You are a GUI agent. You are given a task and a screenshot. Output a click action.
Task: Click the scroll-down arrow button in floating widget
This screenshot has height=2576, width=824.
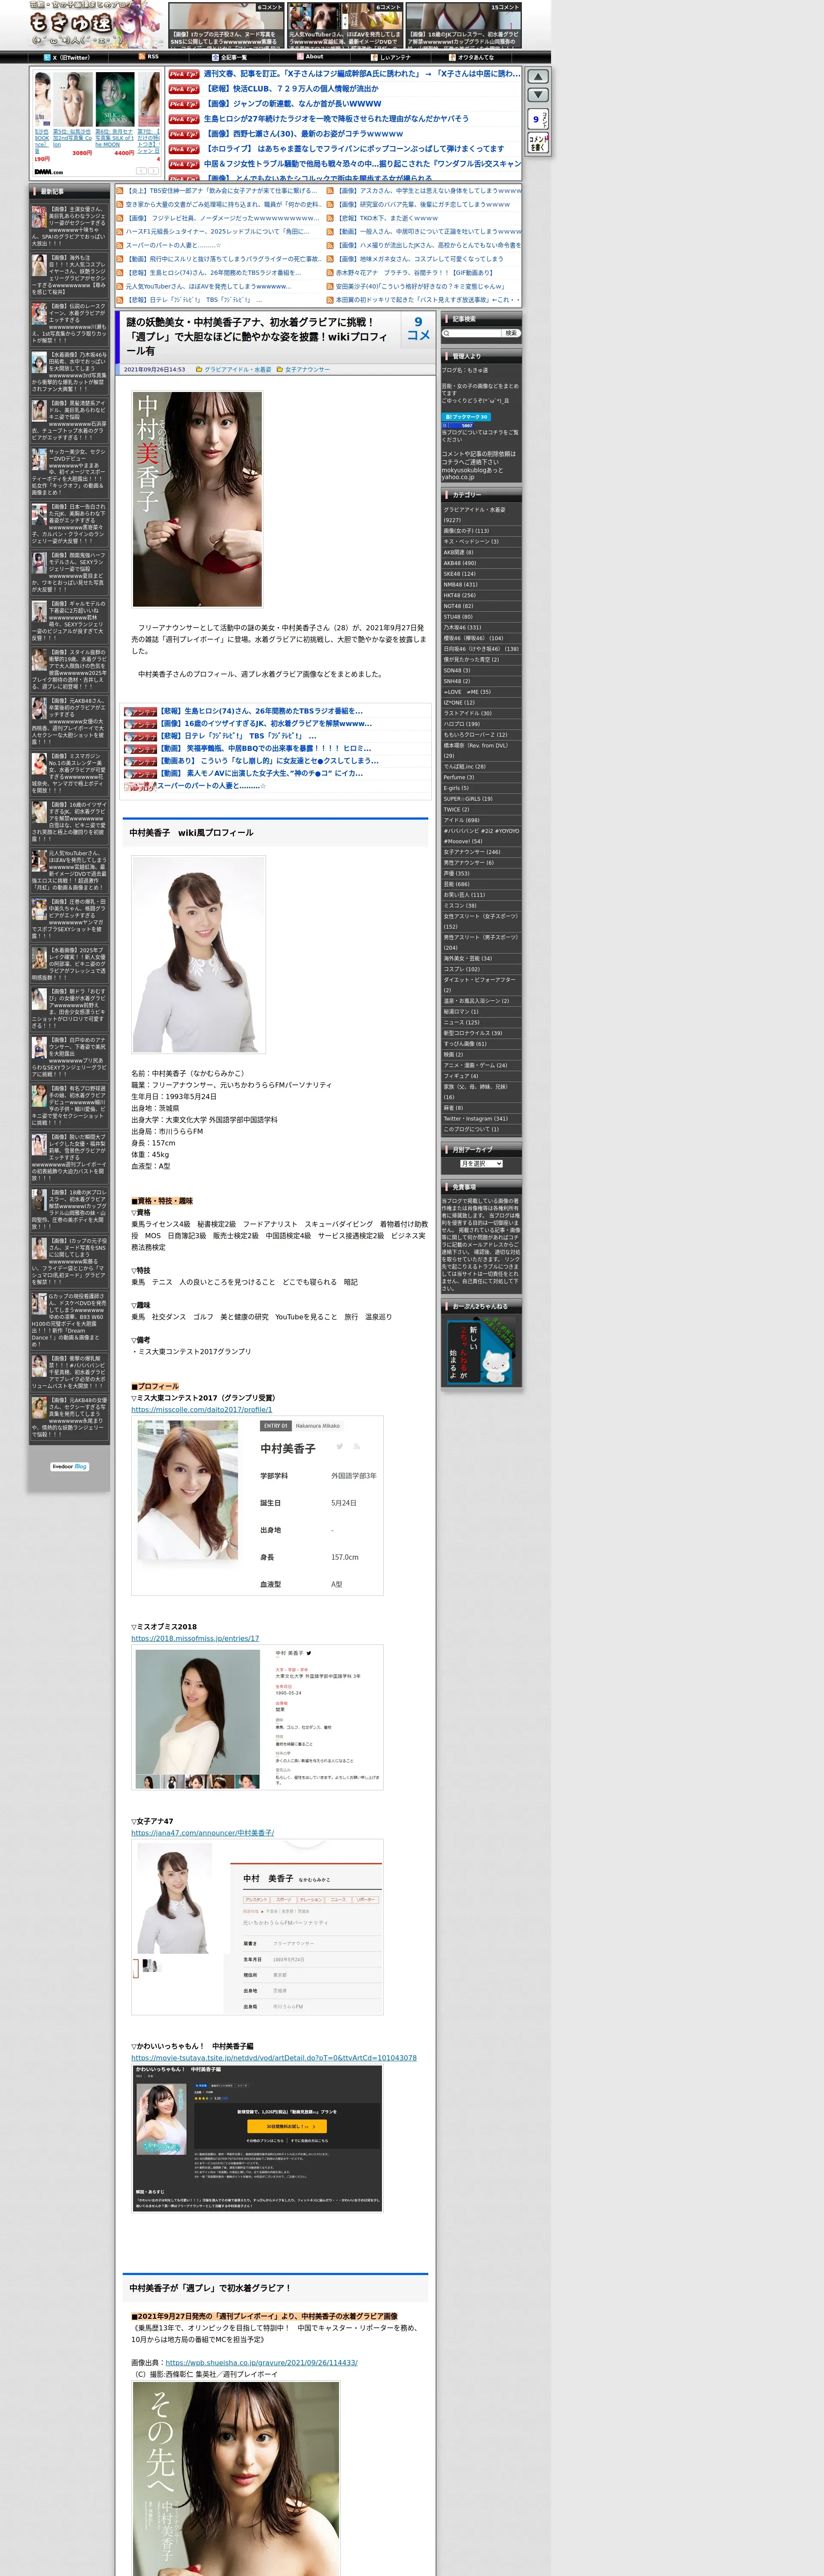point(538,95)
